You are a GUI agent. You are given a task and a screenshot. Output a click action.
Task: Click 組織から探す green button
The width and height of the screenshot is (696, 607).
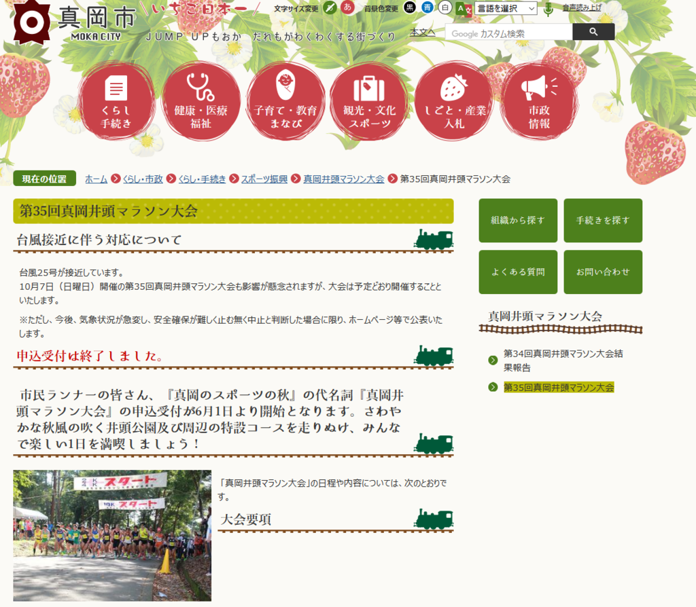click(518, 221)
